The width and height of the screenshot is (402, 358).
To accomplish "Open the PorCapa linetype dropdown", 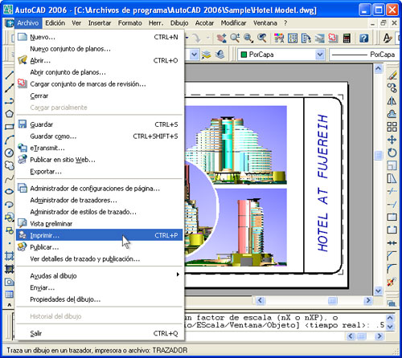I will tap(364, 55).
